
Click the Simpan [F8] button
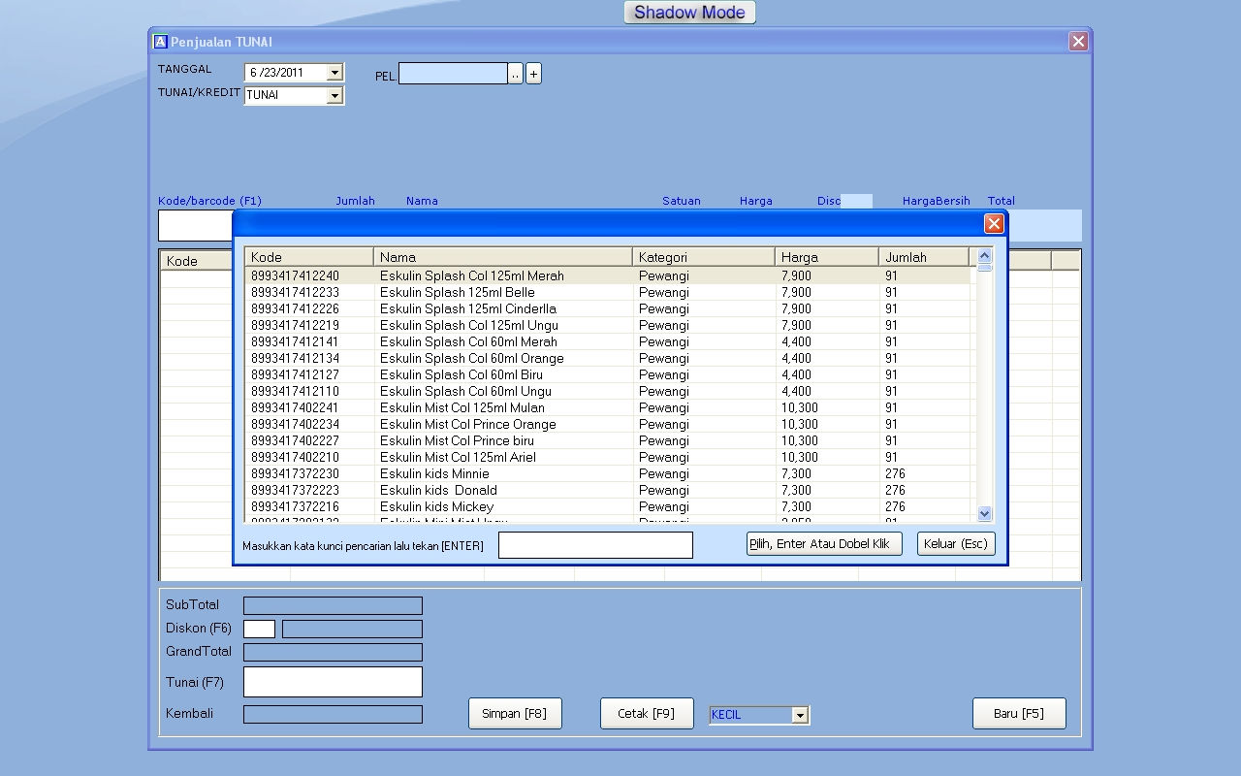(x=515, y=714)
